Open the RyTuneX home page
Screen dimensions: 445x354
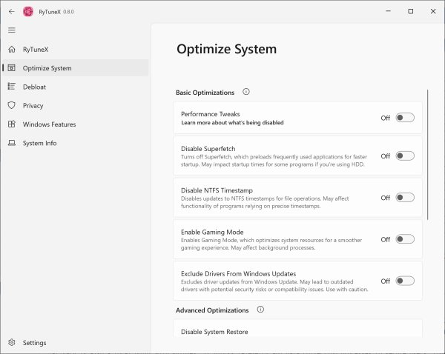[36, 49]
